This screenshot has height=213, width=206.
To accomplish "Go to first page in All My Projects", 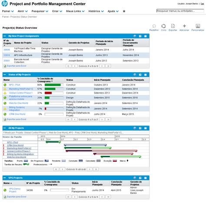I will 56,169.
